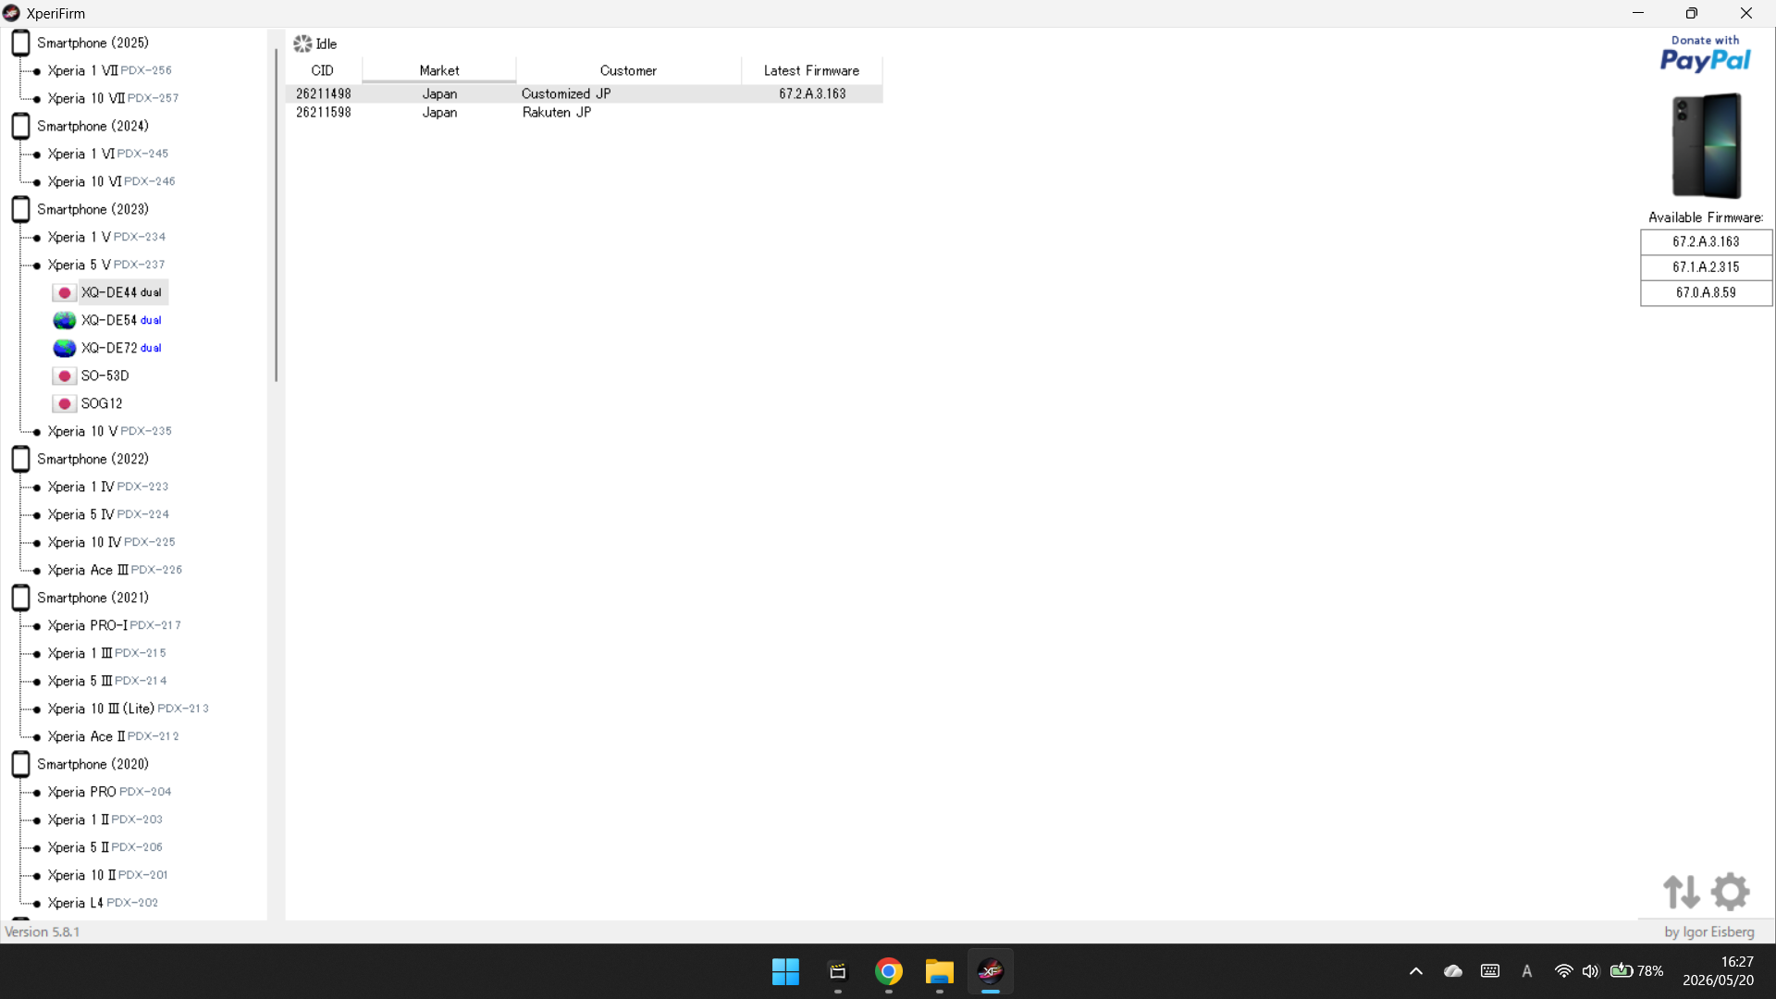Open Xperia PRO-I PDX-217
Viewport: 1776px width, 999px height.
coord(114,625)
